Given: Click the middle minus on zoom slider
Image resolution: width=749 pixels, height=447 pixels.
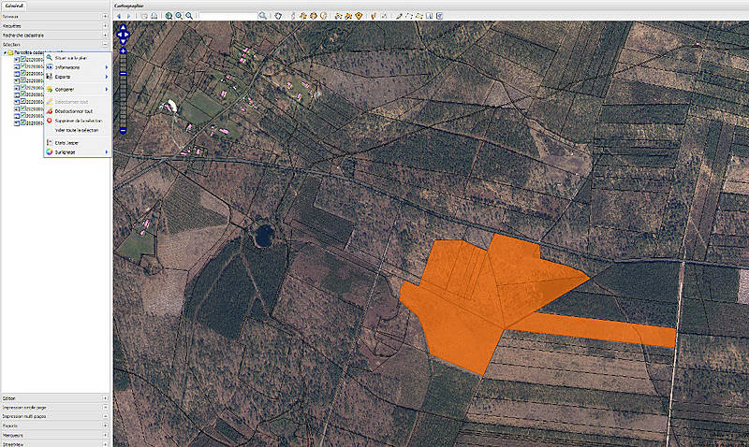Looking at the screenshot, I should pyautogui.click(x=124, y=74).
